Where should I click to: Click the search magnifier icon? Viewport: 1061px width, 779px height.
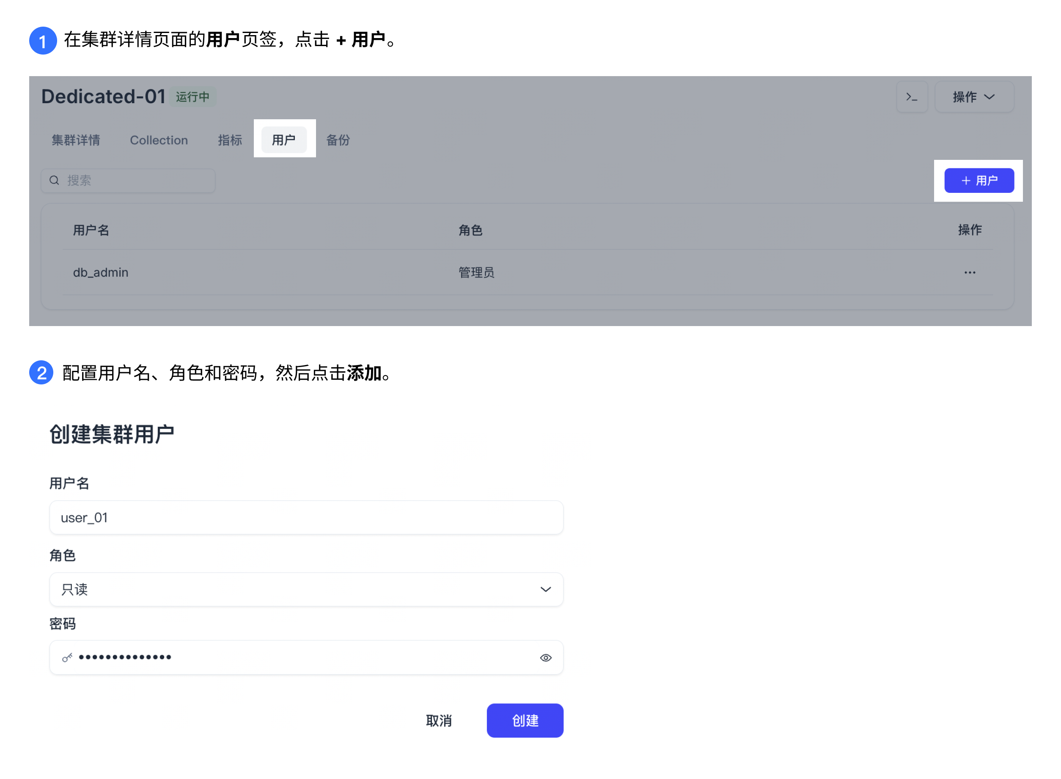pos(55,181)
